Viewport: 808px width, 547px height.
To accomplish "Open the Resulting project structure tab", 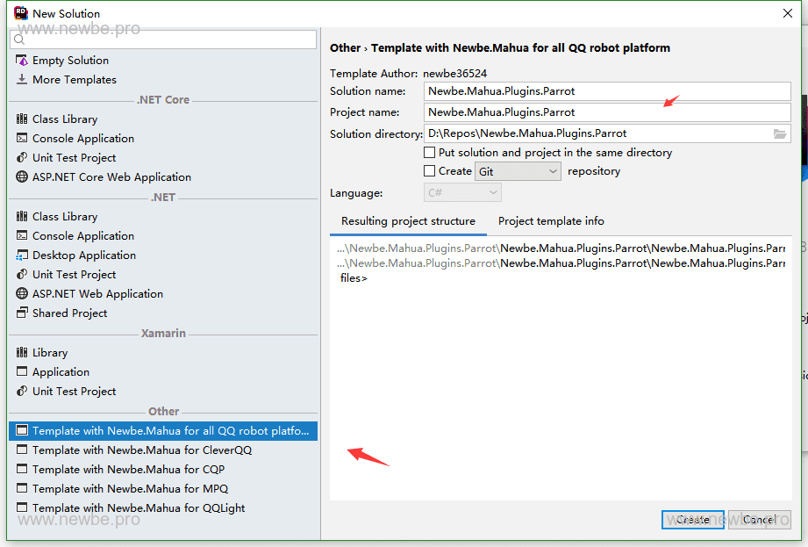I will (408, 221).
